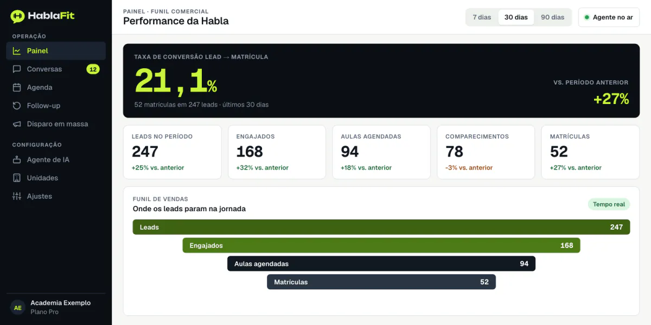651x325 pixels.
Task: Click the 'Funil de vendas' label
Action: pos(161,199)
